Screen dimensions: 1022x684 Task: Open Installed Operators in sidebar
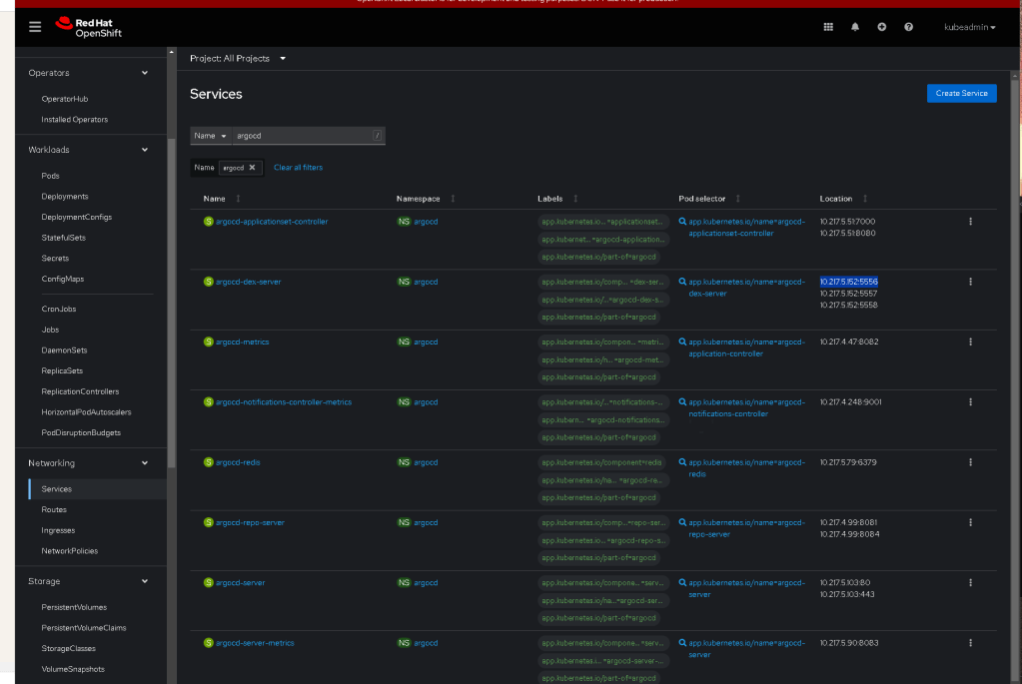(x=74, y=120)
